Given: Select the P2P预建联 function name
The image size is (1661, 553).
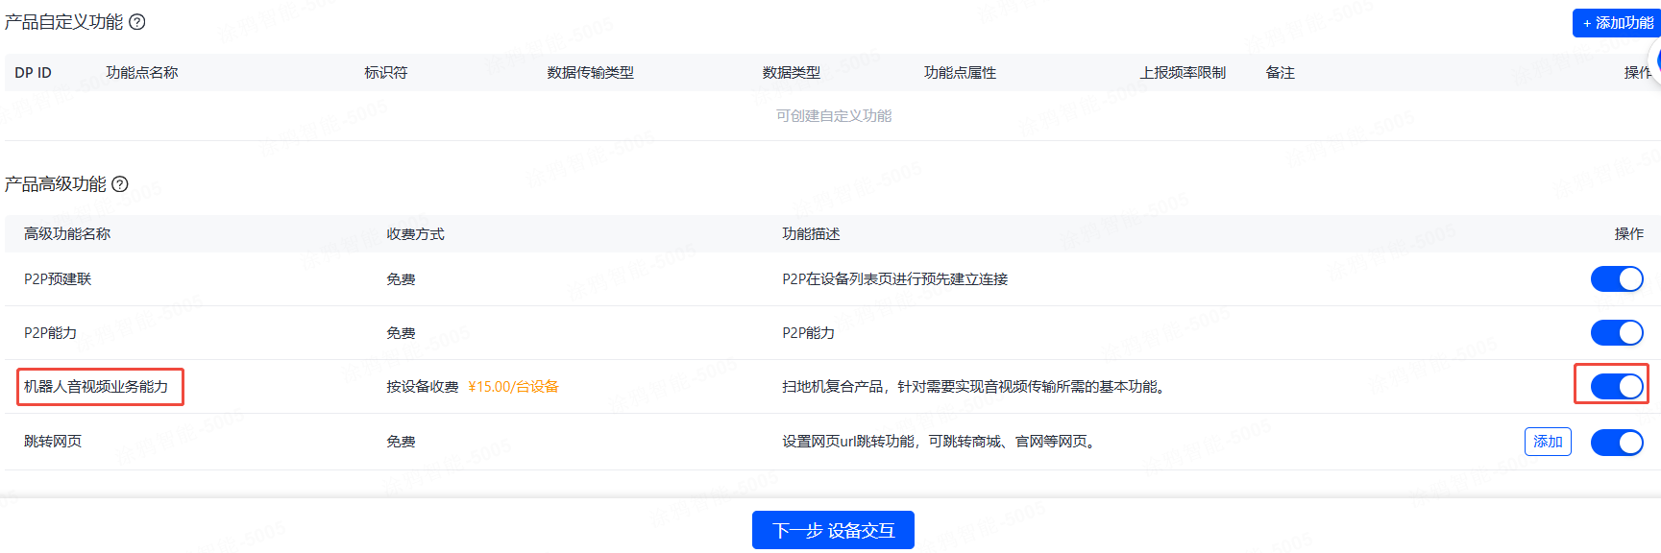Looking at the screenshot, I should click(58, 279).
